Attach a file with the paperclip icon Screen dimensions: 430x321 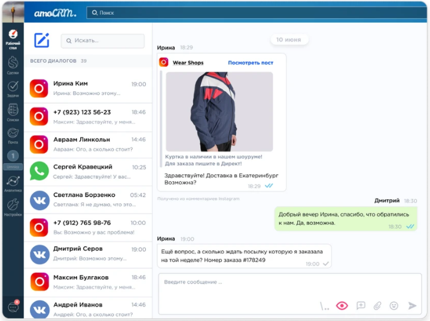pos(377,305)
